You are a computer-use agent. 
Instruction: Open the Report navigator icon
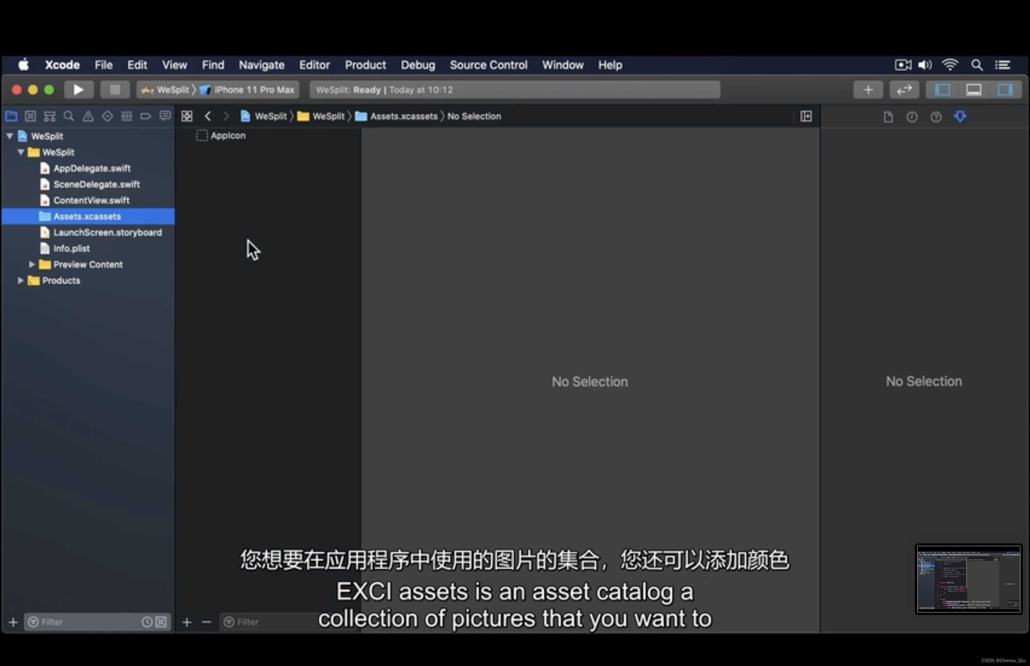pyautogui.click(x=165, y=116)
